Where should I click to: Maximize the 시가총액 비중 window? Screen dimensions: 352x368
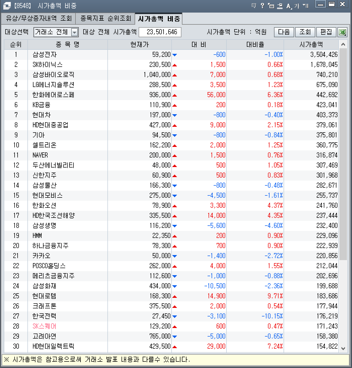point(332,4)
